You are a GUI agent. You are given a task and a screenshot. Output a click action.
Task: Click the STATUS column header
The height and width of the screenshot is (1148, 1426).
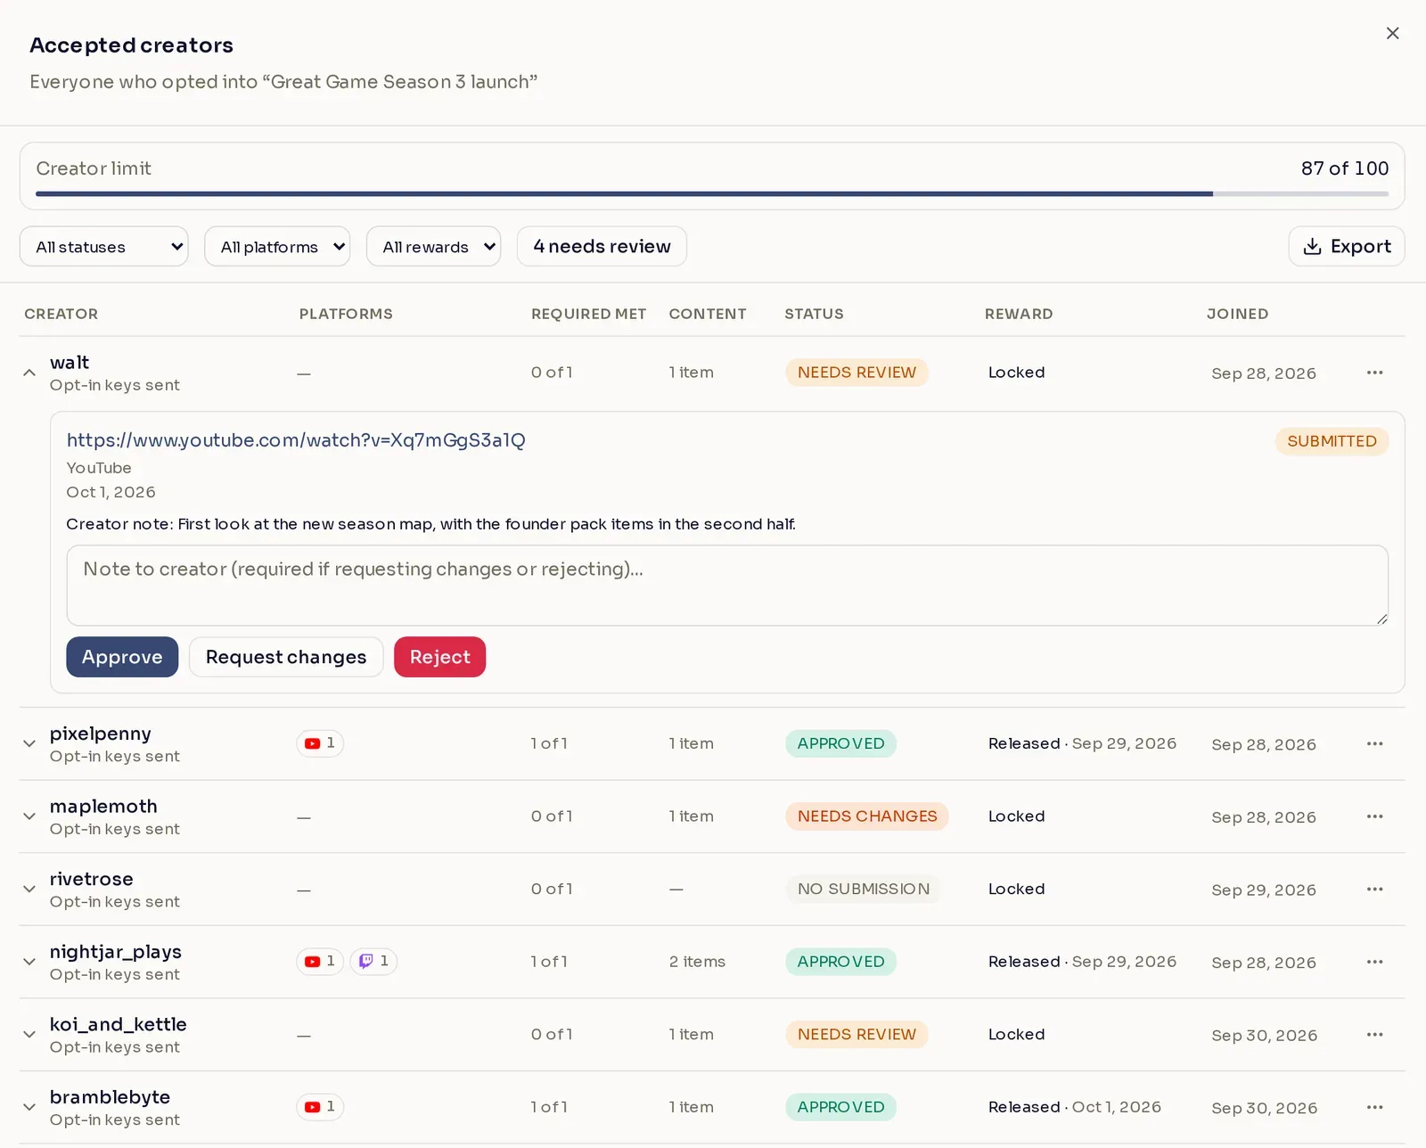click(814, 314)
